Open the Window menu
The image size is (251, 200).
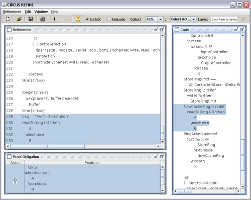click(41, 12)
